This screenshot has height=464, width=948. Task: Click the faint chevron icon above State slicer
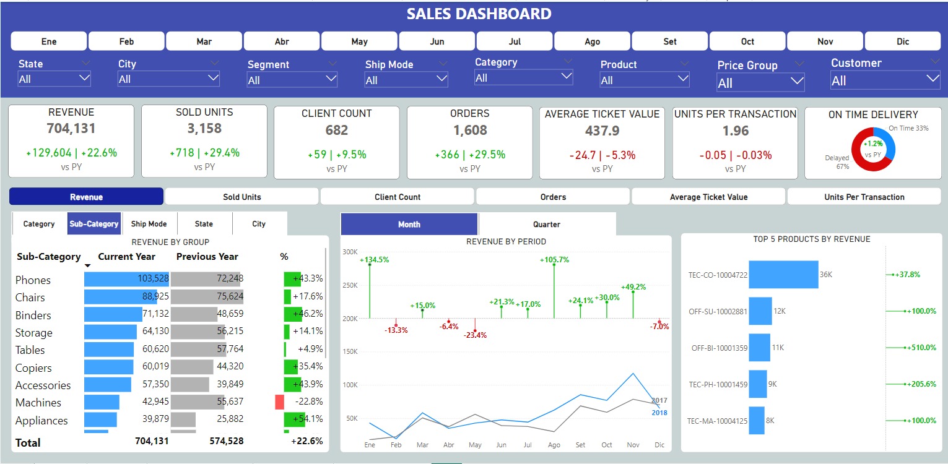[x=85, y=63]
